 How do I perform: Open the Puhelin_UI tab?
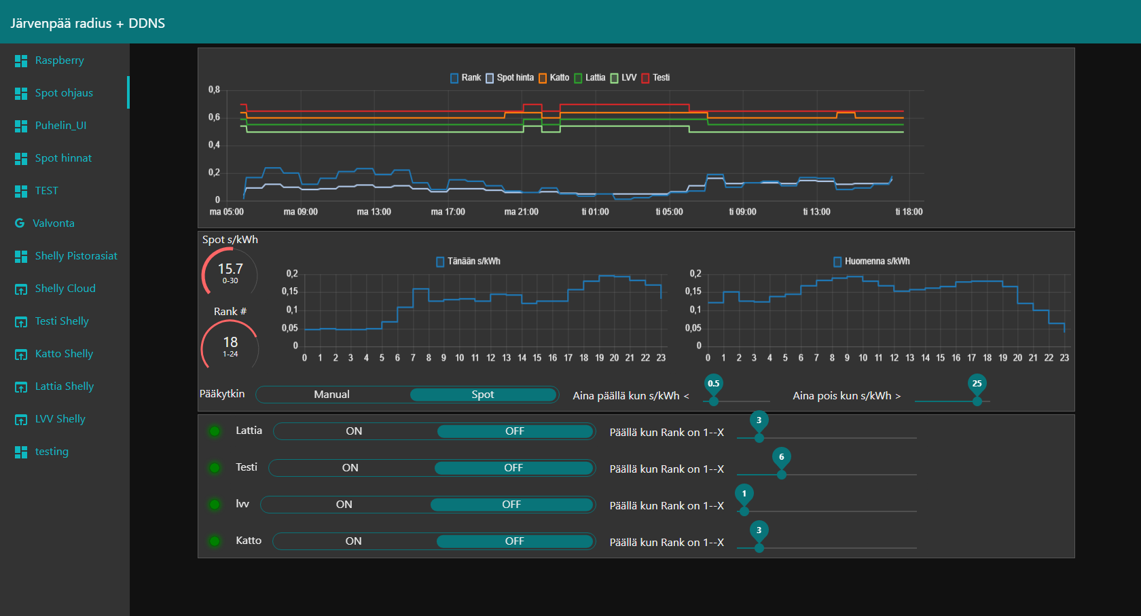(x=60, y=126)
